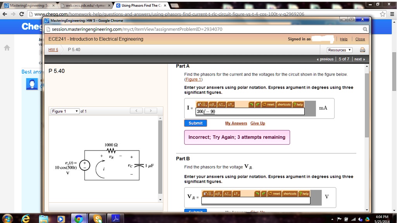This screenshot has width=397, height=223.
Task: Click the print icon in the MasteringEngineering header
Action: coord(362,50)
